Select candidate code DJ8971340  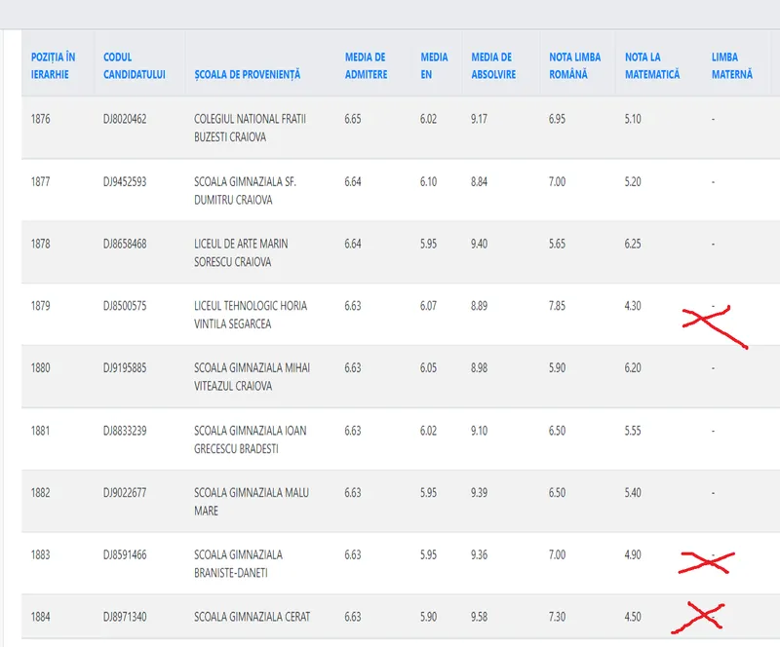tap(125, 617)
